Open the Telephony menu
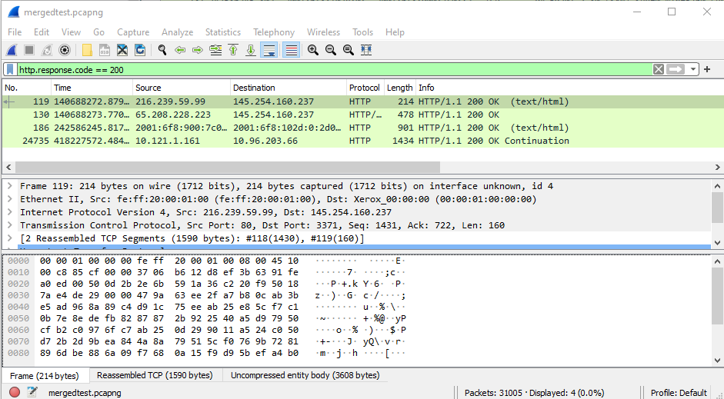Screen dimensions: 724x399 pos(274,32)
